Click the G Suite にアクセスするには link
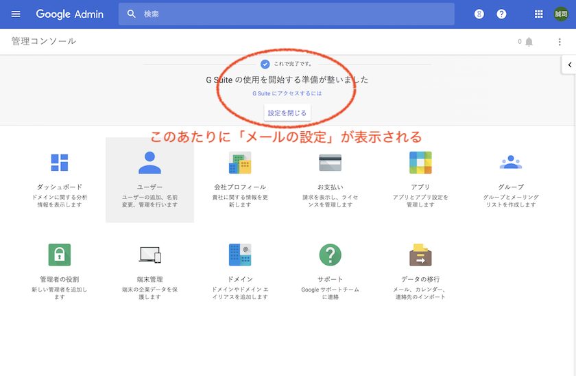The width and height of the screenshot is (576, 376). 287,93
